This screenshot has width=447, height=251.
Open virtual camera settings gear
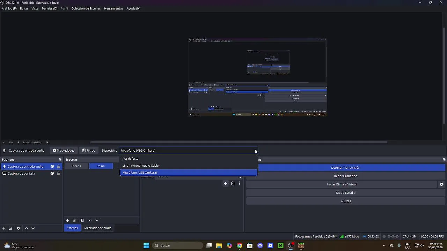(441, 184)
